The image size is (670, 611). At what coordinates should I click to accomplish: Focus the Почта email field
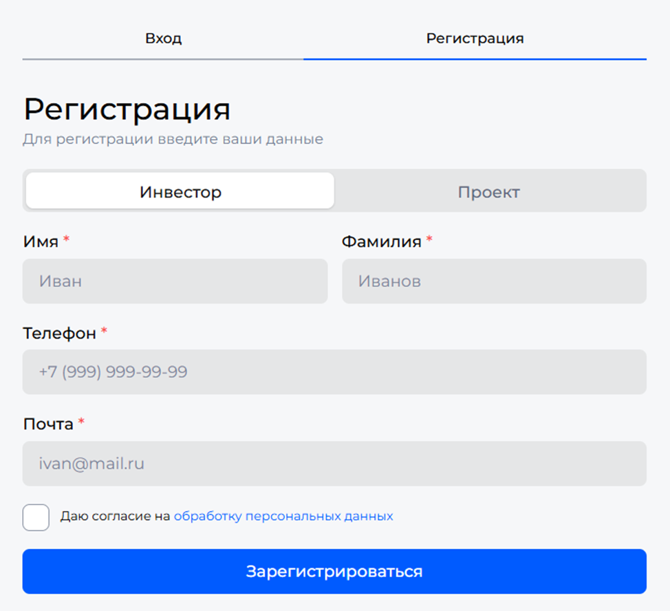coord(335,464)
